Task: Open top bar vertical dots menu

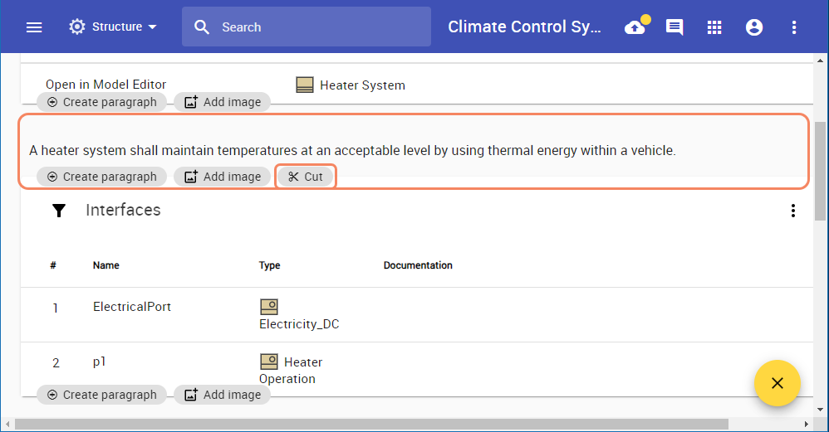Action: coord(794,27)
